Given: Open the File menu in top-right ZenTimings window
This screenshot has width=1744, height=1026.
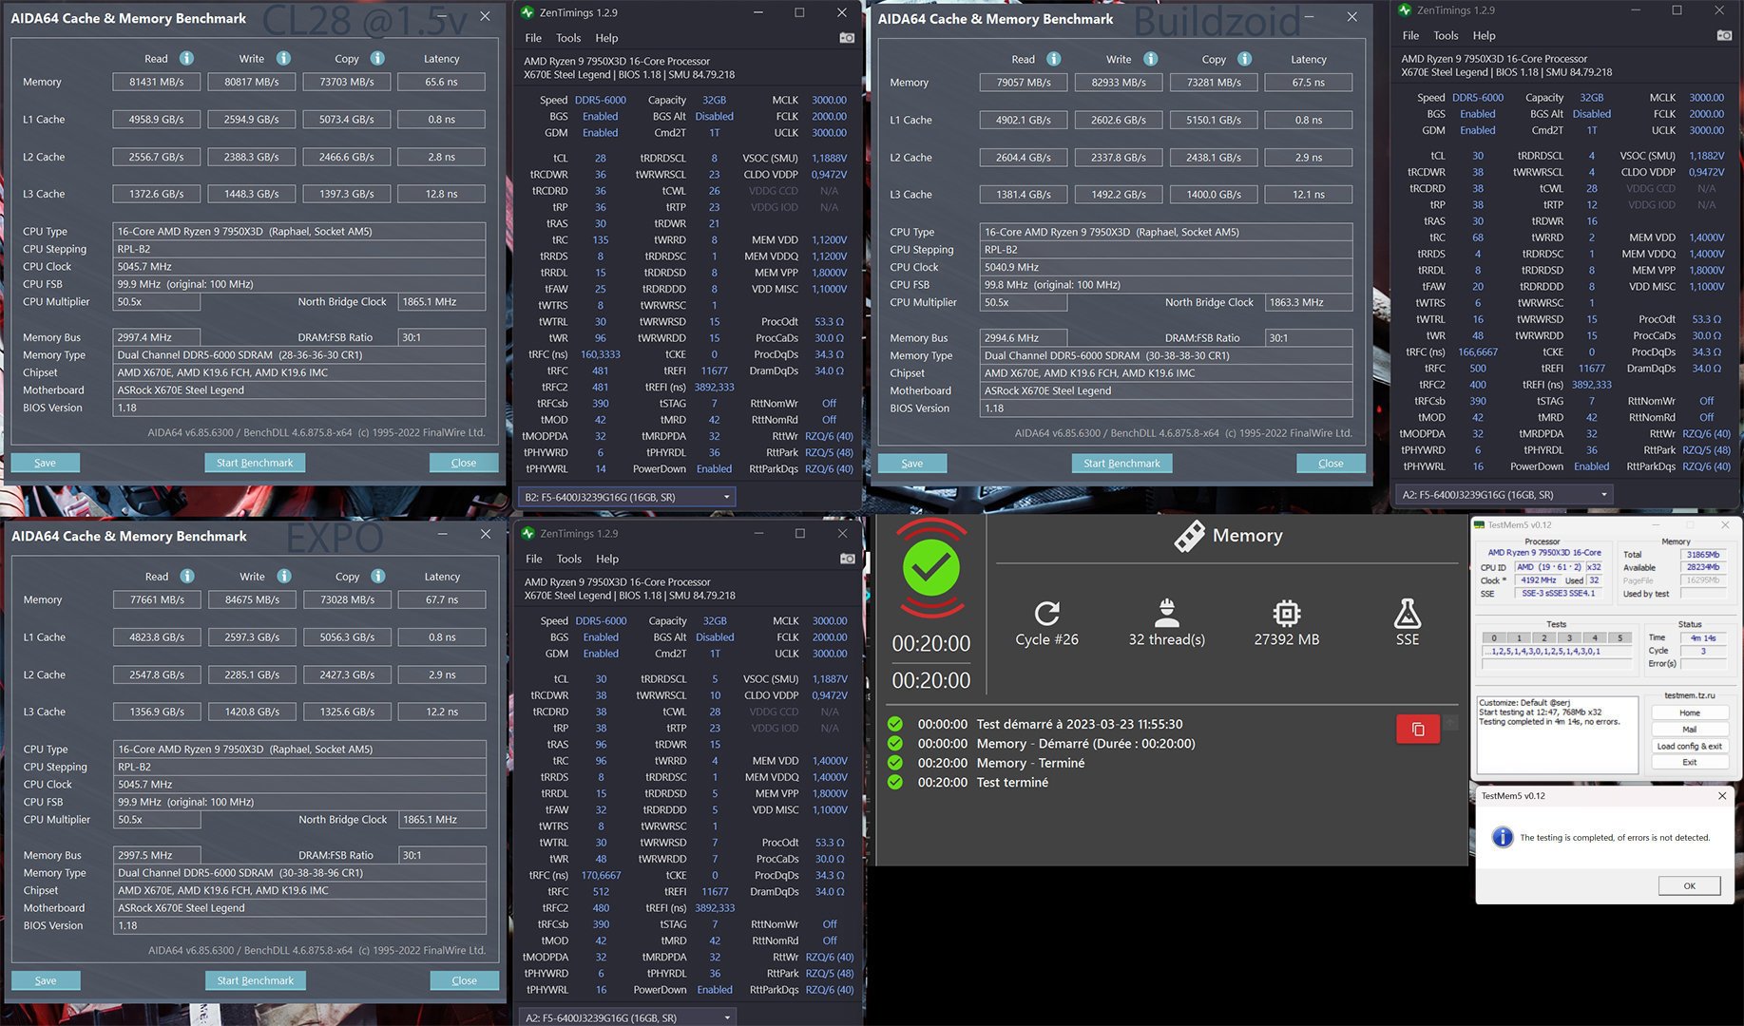Looking at the screenshot, I should coord(1410,35).
